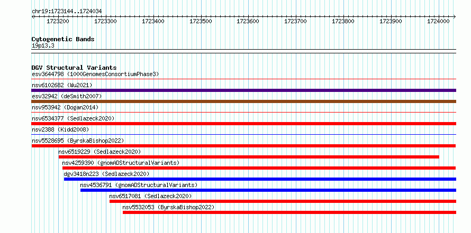Click the 19p13.3 band label
The height and width of the screenshot is (233, 471).
click(x=43, y=46)
